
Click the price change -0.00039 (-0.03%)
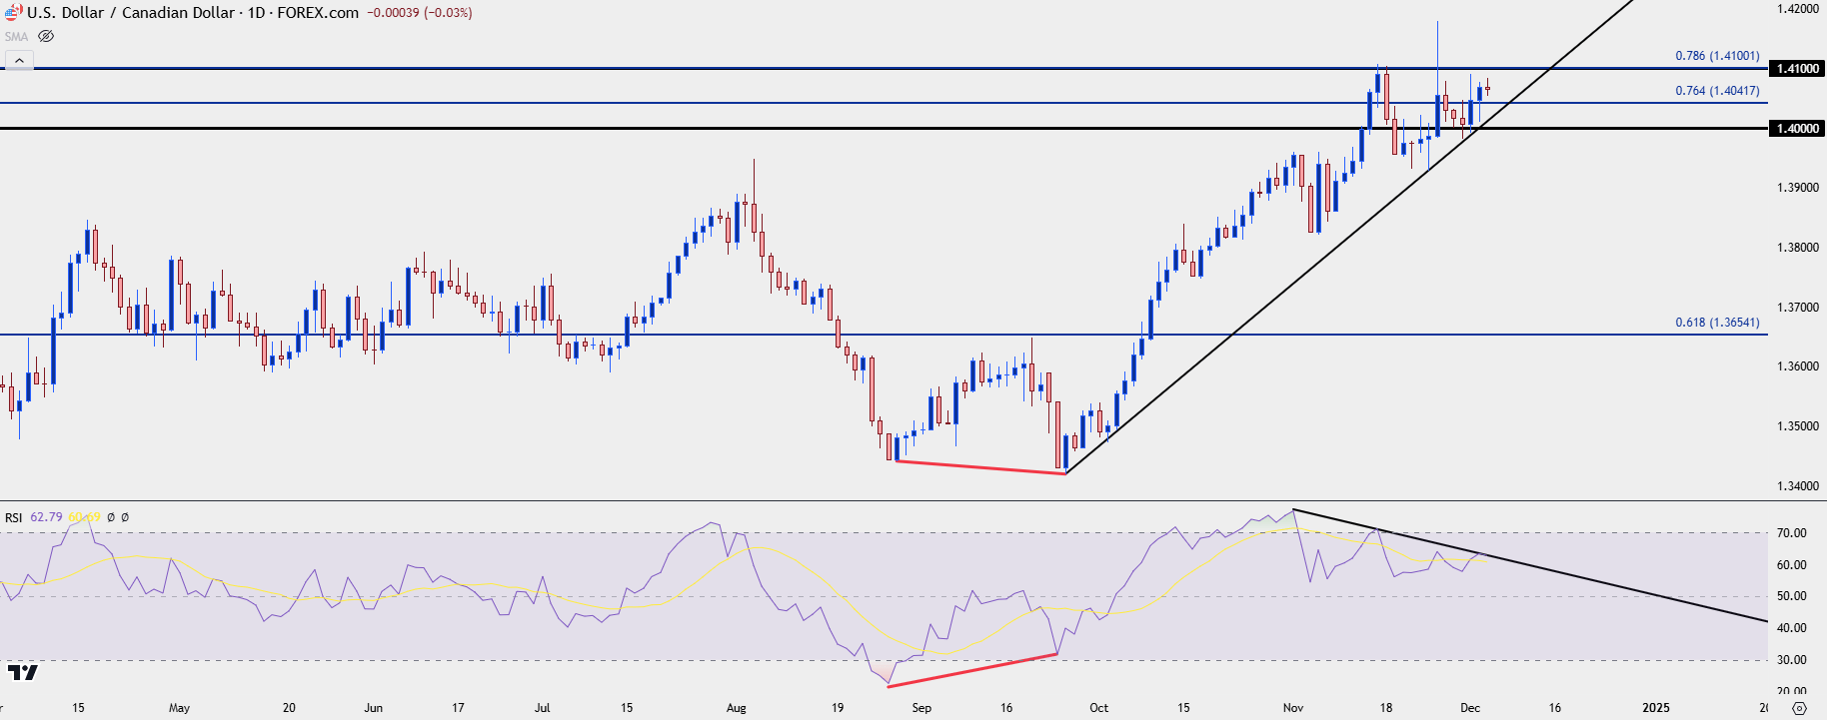(420, 13)
